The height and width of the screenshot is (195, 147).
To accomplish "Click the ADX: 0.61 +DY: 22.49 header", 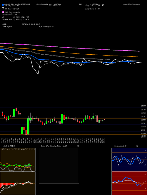I will [x=18, y=149].
